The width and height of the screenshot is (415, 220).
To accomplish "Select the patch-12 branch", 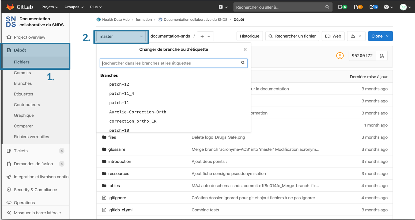I will click(119, 84).
